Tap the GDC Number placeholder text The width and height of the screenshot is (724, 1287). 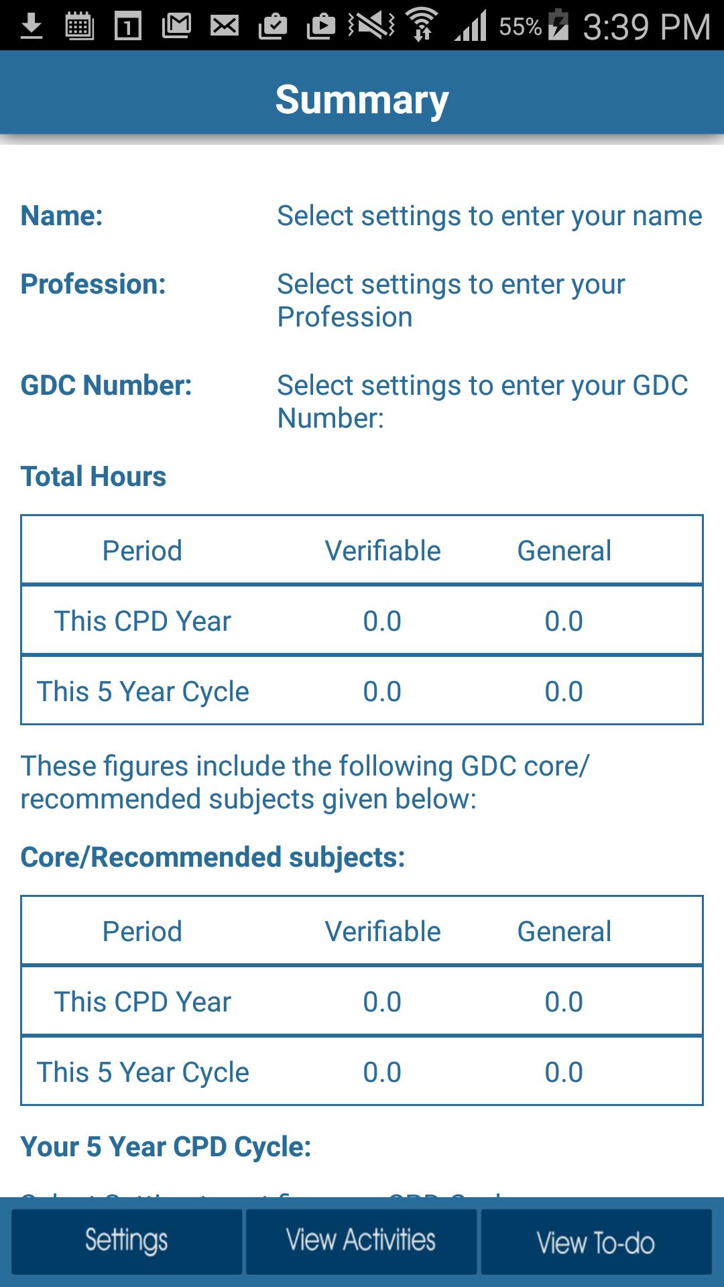[483, 402]
